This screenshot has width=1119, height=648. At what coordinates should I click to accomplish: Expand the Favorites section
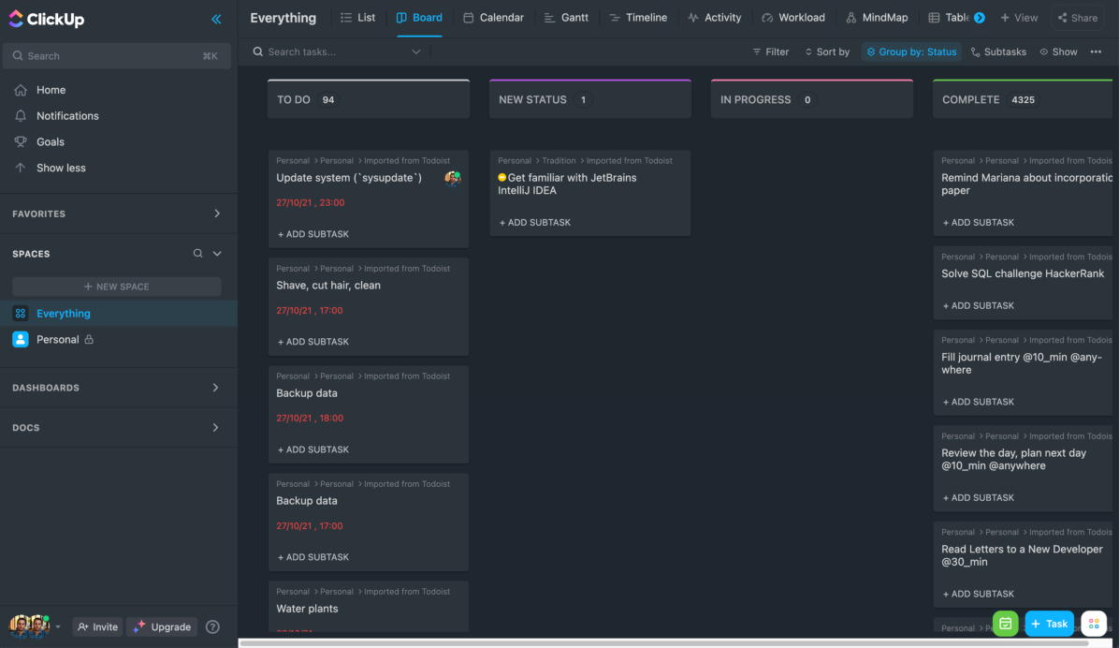click(216, 214)
